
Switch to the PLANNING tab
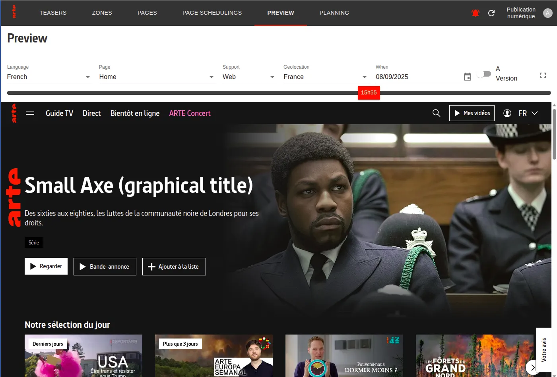click(x=334, y=13)
